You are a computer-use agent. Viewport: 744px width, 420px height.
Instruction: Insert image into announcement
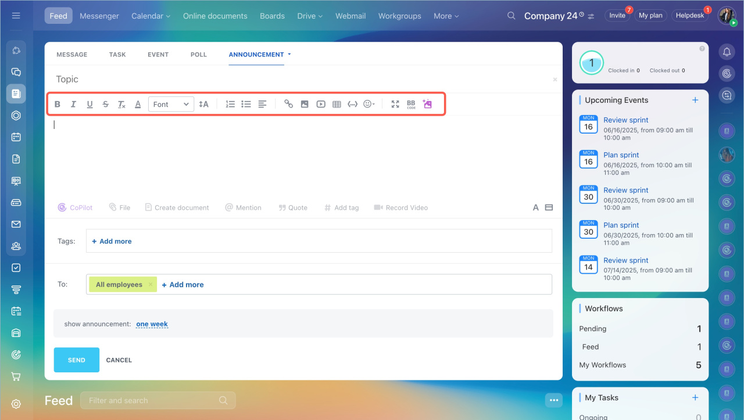[305, 105]
